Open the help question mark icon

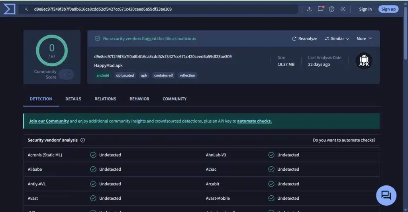click(x=331, y=9)
